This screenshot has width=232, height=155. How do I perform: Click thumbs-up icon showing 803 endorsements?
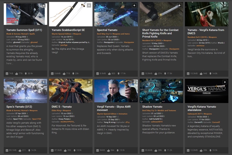[109, 74]
